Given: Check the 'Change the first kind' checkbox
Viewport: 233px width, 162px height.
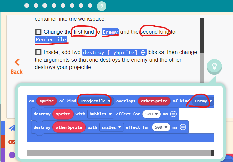Looking at the screenshot, I should pyautogui.click(x=38, y=32).
